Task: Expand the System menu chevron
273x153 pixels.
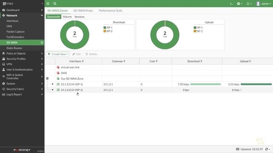Action: pyautogui.click(x=42, y=84)
